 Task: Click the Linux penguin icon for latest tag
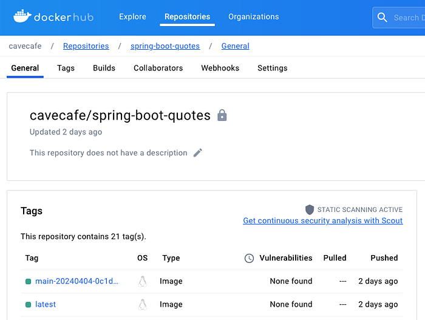(x=143, y=304)
